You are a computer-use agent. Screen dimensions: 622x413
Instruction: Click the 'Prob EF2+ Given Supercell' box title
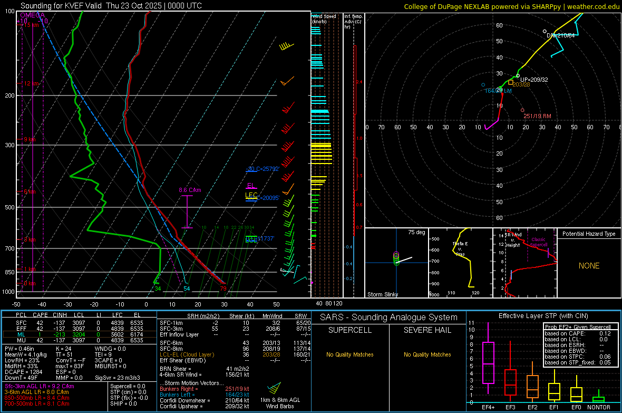tap(578, 327)
